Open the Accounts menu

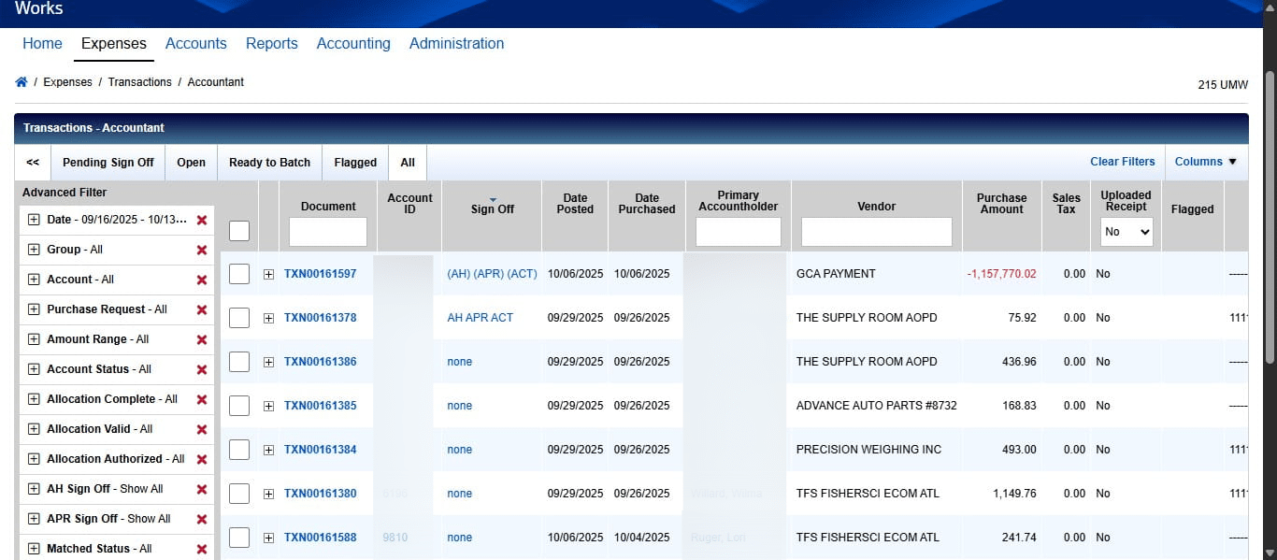tap(196, 43)
